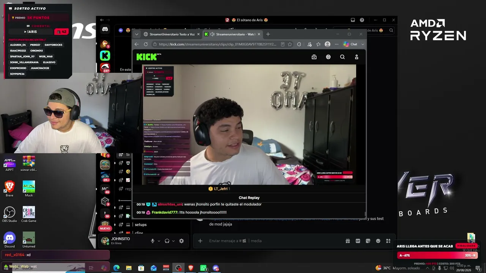Open the favorites list icon
Image resolution: width=486 pixels, height=273 pixels.
point(319,44)
